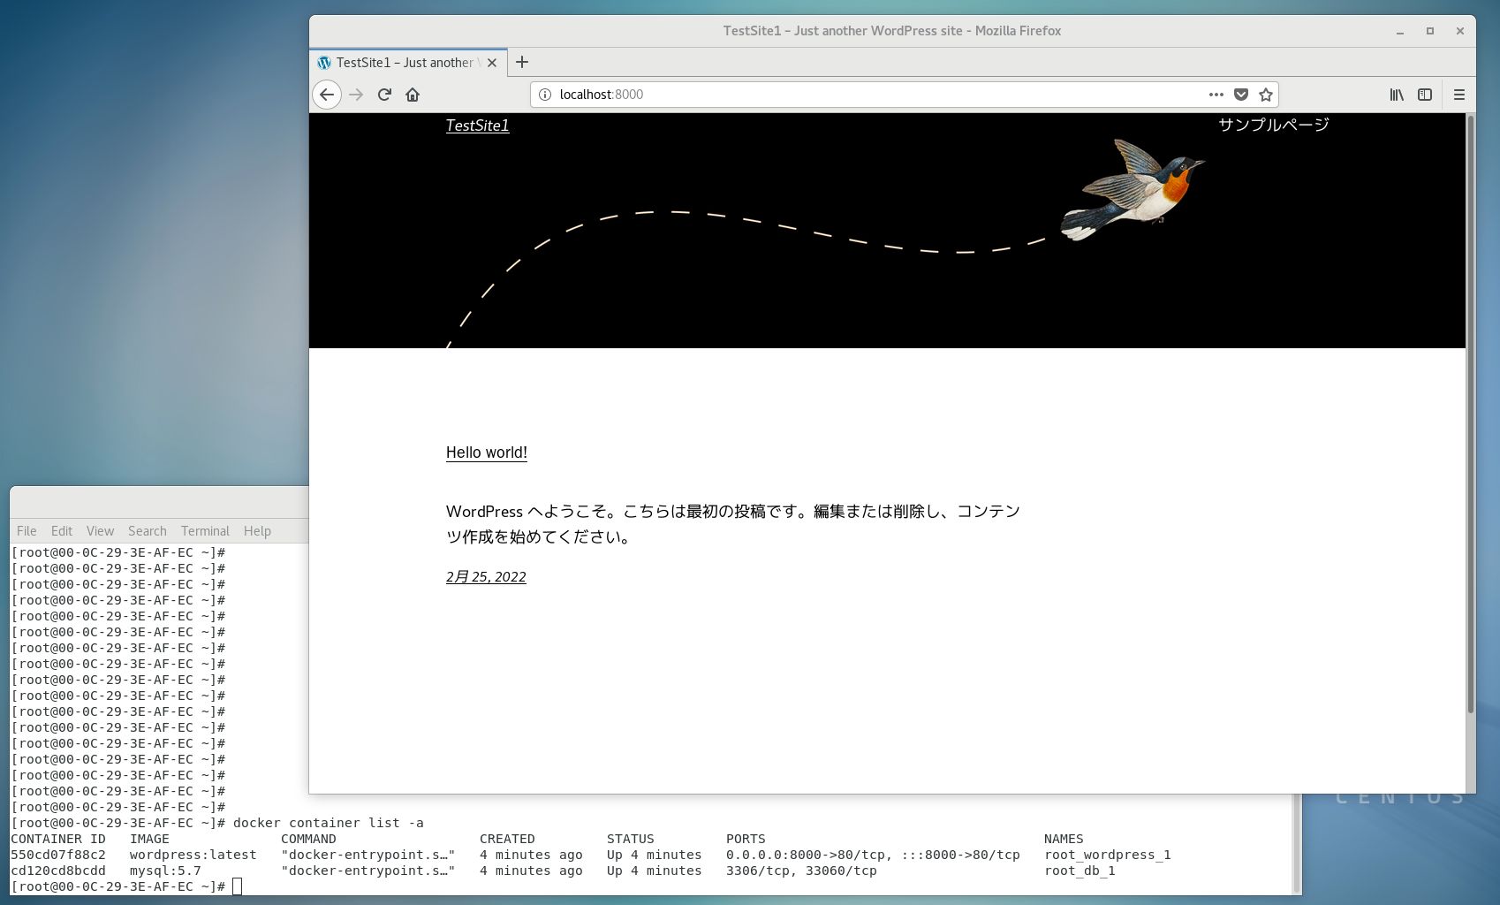Viewport: 1500px width, 905px height.
Task: Click the 2月 25, 2022 date link
Action: point(486,577)
